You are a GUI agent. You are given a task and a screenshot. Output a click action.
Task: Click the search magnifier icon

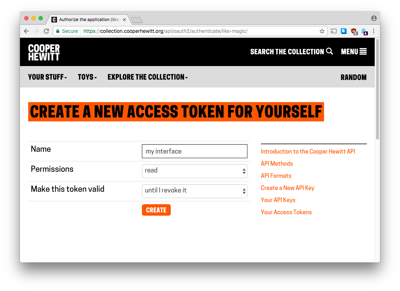pyautogui.click(x=329, y=51)
